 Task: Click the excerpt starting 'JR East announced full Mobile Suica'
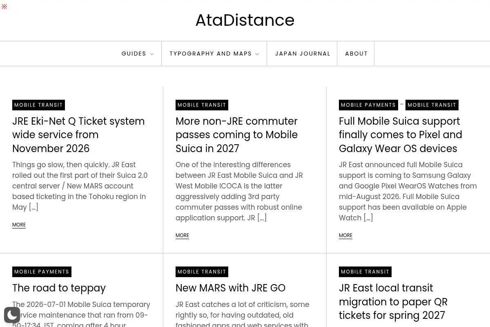click(x=408, y=191)
